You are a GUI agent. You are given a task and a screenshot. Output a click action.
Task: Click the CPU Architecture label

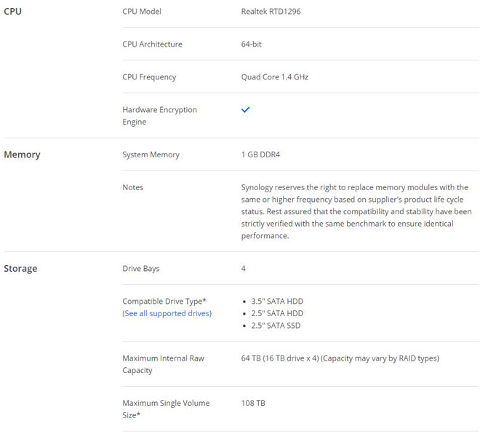click(x=153, y=44)
